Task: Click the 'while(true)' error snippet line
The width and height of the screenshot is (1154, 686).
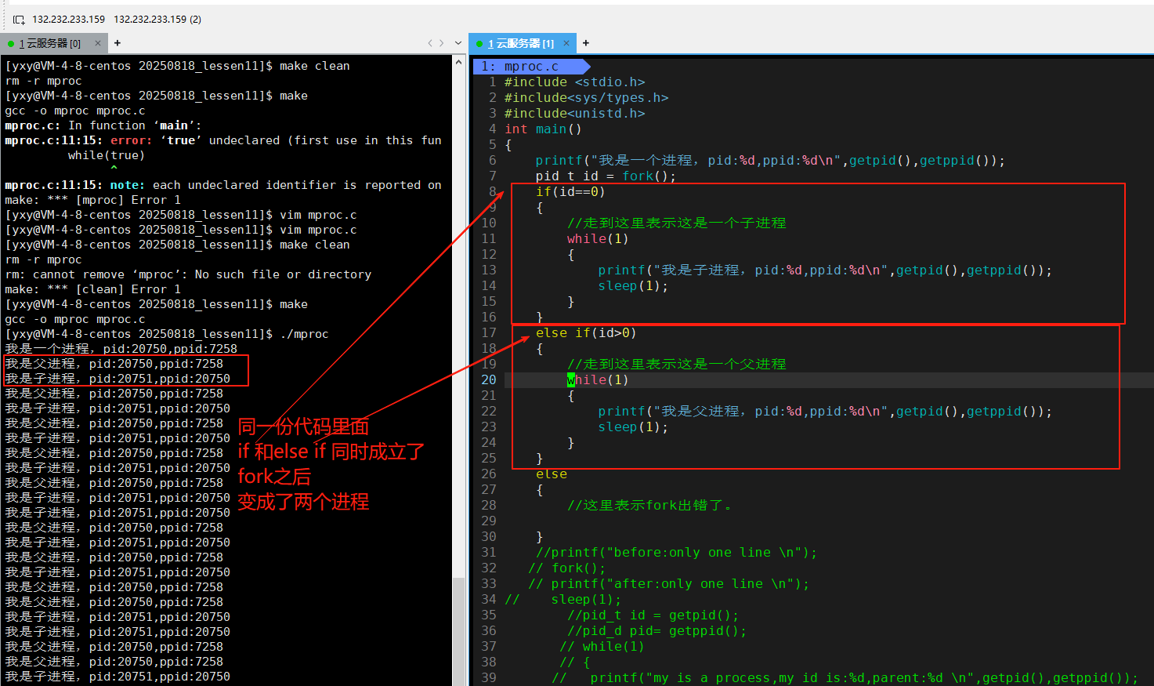Action: 106,155
